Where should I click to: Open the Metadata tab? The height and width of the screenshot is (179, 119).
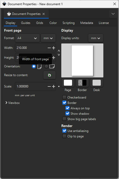pos(87,23)
